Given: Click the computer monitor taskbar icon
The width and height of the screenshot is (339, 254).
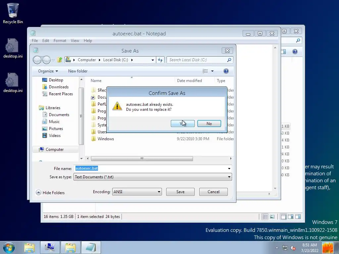Looking at the screenshot, I should click(x=50, y=247).
